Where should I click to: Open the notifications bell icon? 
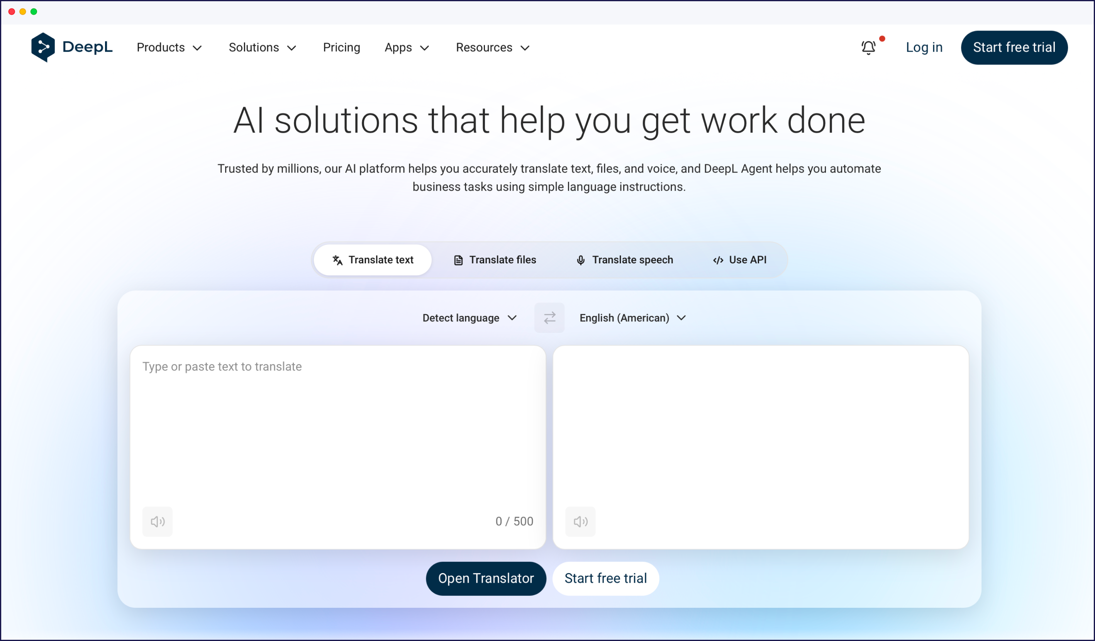click(x=868, y=47)
